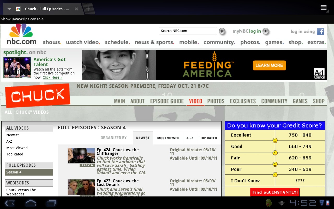Sort by NEWEST tab
The width and height of the screenshot is (334, 209).
click(x=143, y=138)
